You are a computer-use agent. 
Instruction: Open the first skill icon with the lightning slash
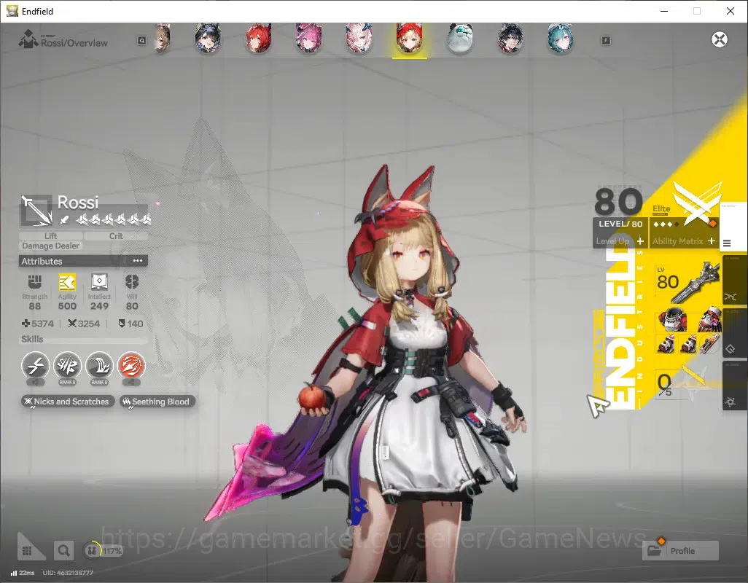35,366
